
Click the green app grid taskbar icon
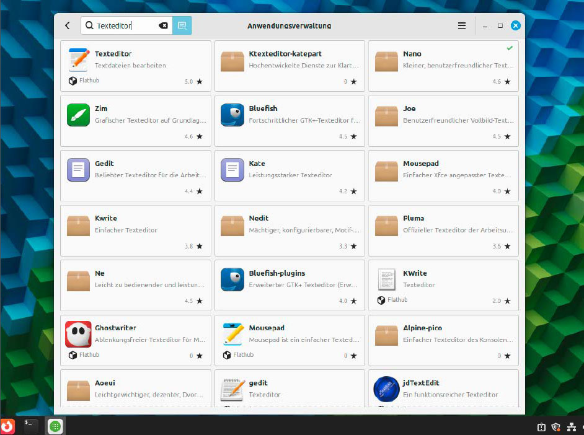point(55,426)
